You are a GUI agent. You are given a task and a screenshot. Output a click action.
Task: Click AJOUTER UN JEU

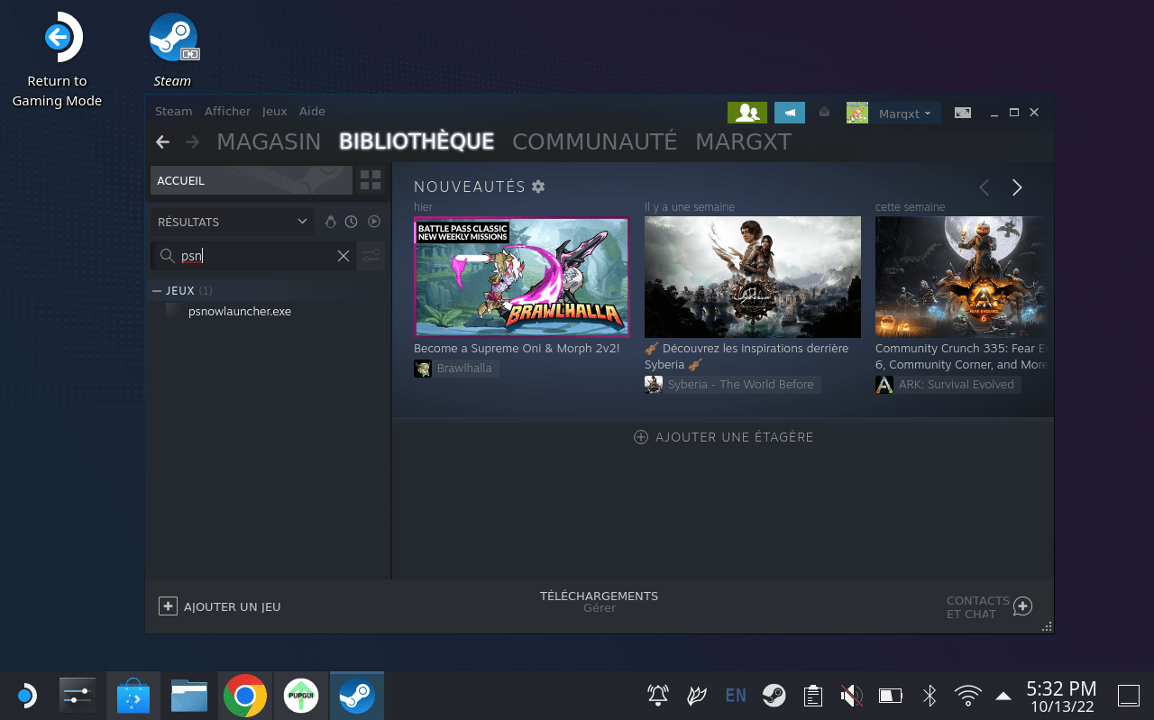coord(220,606)
